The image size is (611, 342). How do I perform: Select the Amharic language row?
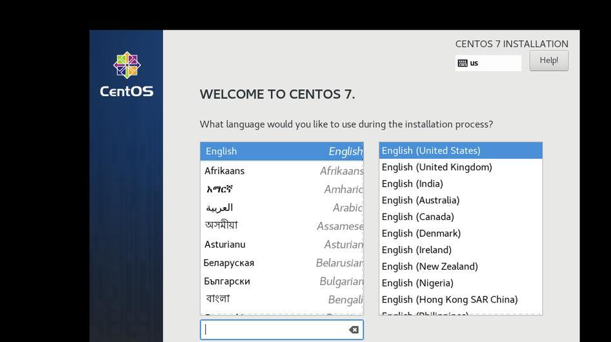pyautogui.click(x=282, y=189)
